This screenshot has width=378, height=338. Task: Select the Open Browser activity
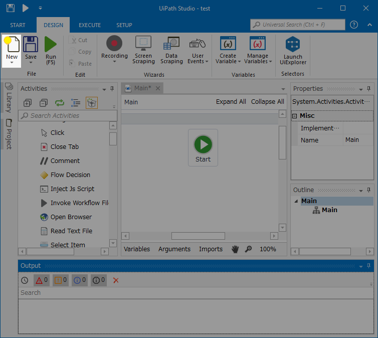click(x=66, y=217)
